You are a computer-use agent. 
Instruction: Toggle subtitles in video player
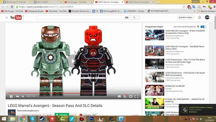[x=119, y=96]
